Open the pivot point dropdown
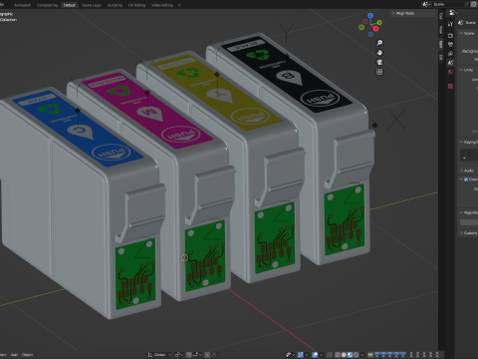 tap(179, 355)
